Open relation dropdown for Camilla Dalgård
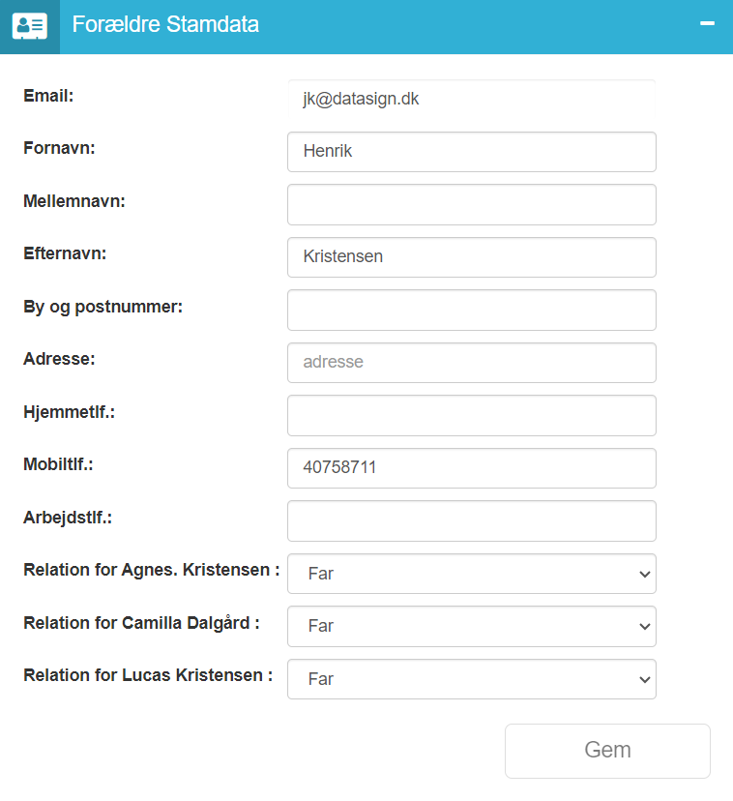The width and height of the screenshot is (733, 801). point(471,626)
